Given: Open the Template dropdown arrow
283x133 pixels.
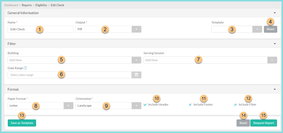Looking at the screenshot, I should [x=257, y=29].
